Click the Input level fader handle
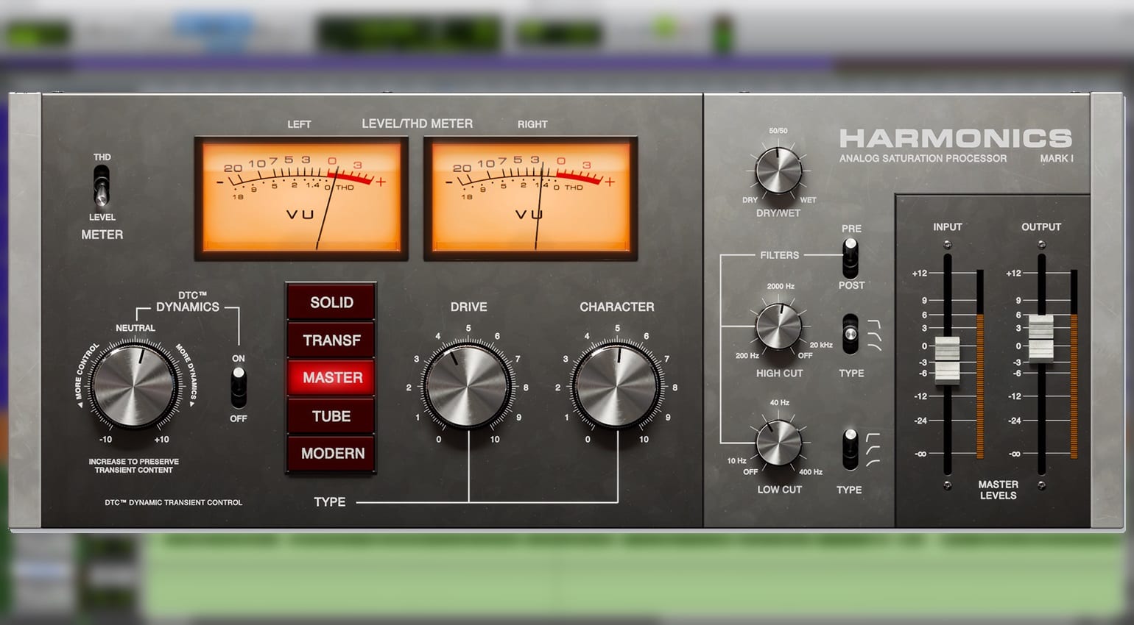 [947, 360]
